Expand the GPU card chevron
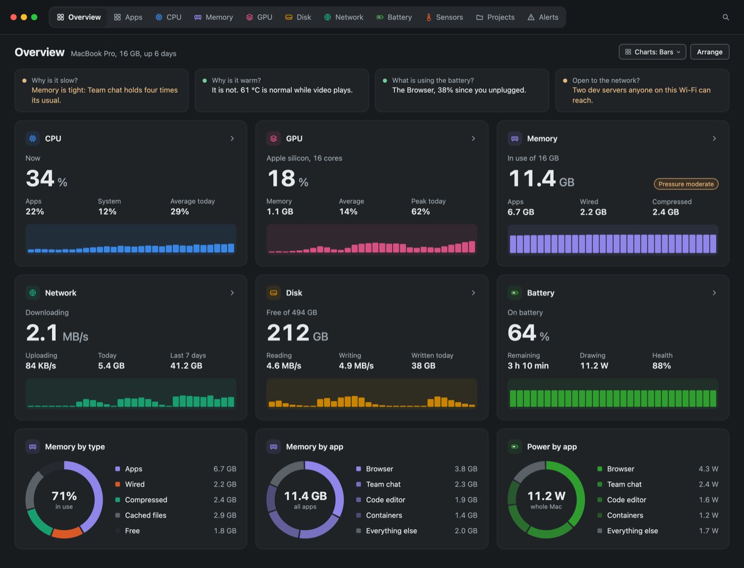This screenshot has width=744, height=568. 474,139
